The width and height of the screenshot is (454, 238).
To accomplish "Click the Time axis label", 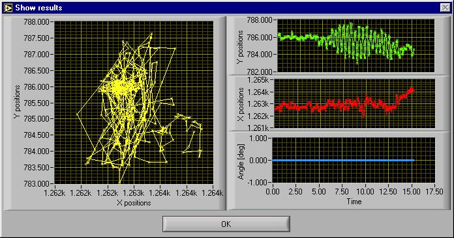I will tap(354, 202).
